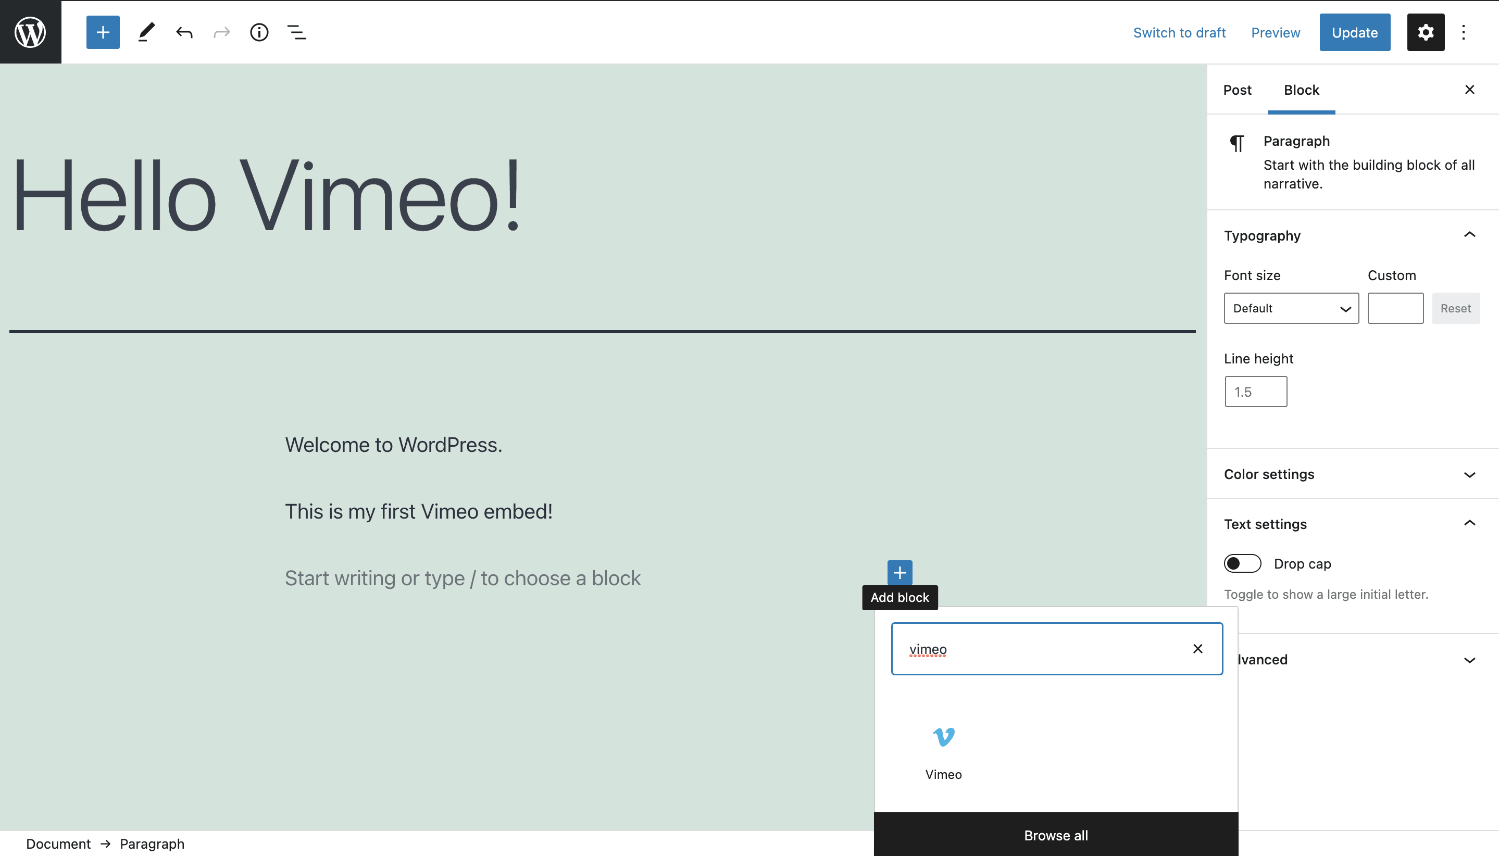This screenshot has height=856, width=1499.
Task: Toggle the Settings gear icon
Action: pyautogui.click(x=1425, y=32)
